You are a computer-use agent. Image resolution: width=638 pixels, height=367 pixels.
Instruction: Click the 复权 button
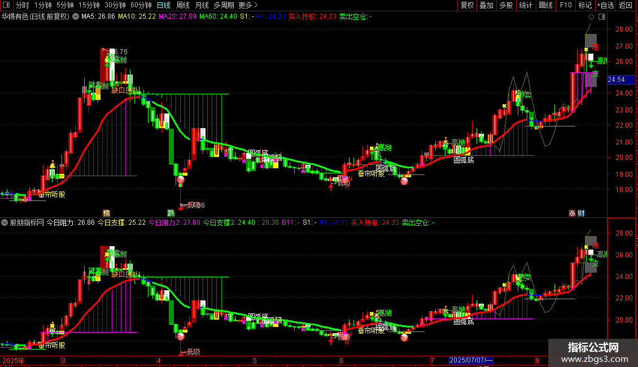click(x=467, y=5)
